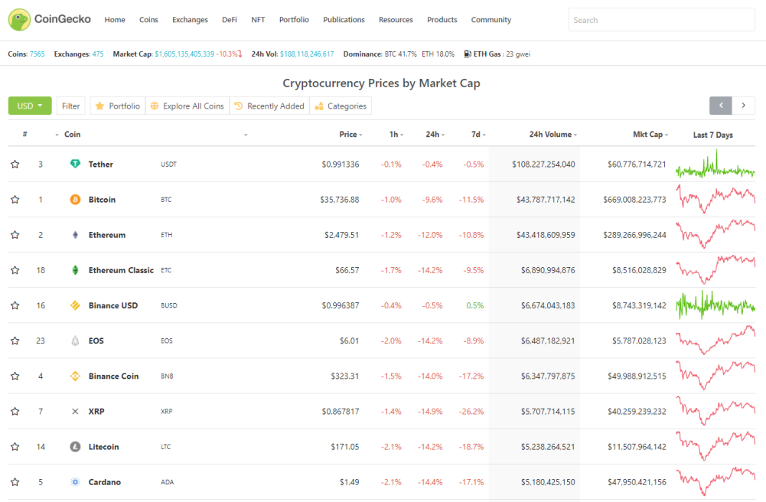This screenshot has height=502, width=766.
Task: Open the USD currency dropdown
Action: pos(30,106)
